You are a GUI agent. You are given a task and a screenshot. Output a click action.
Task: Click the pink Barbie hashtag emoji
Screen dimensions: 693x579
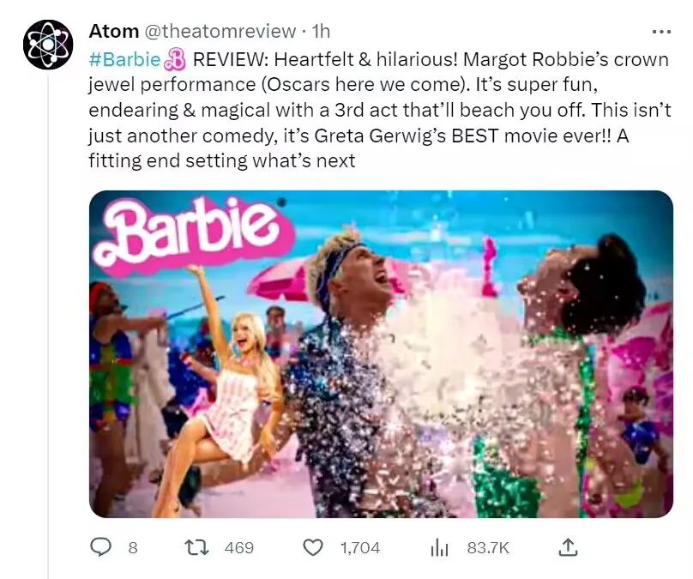pos(176,59)
